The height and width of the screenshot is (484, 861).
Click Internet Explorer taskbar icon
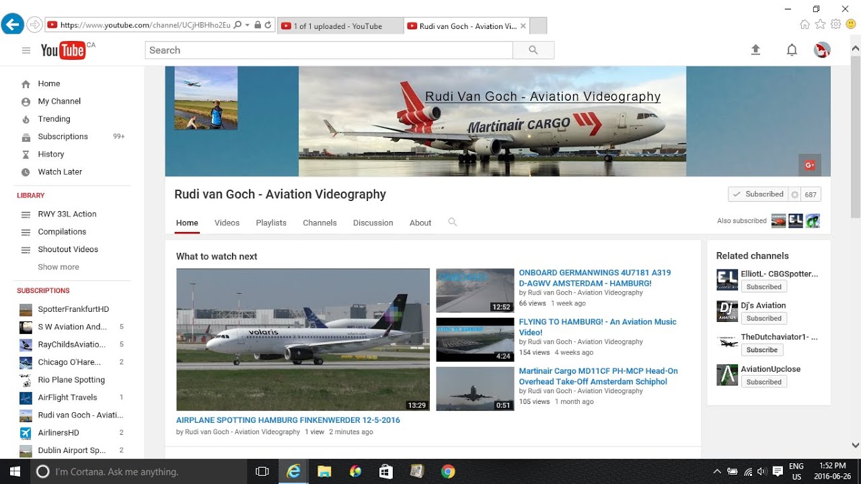(x=293, y=472)
